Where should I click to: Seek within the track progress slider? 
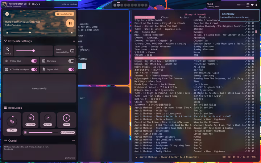40,33
